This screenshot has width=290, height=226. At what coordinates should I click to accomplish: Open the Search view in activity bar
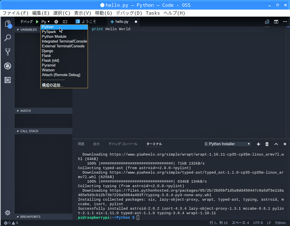(x=8, y=38)
